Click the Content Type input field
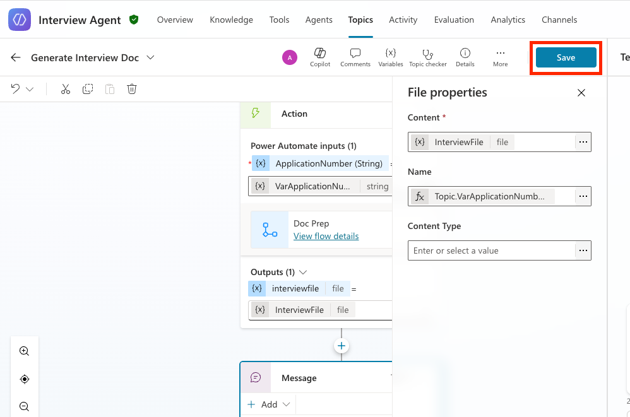 (491, 250)
